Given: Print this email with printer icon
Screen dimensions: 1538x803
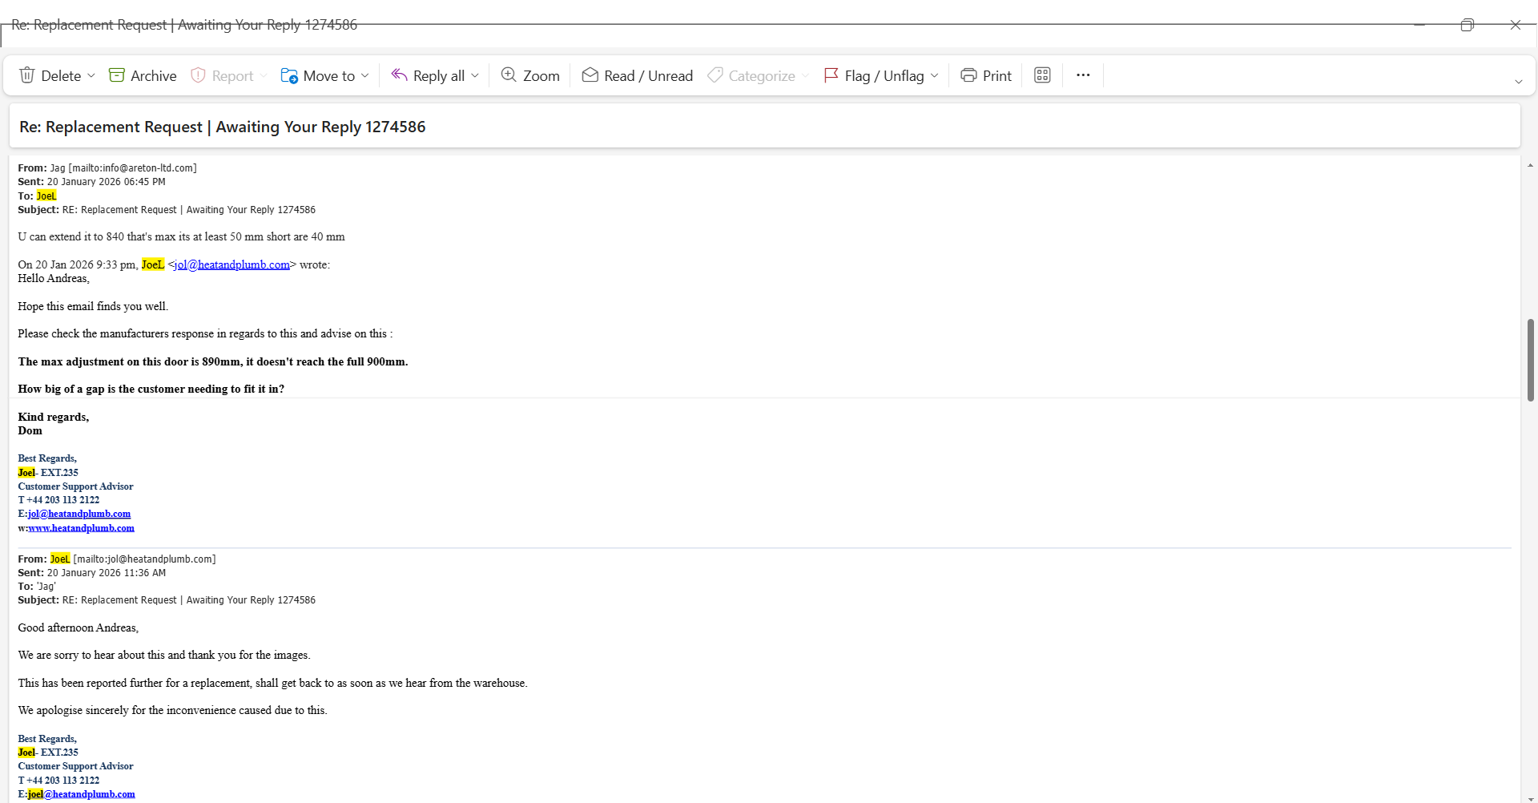Looking at the screenshot, I should click(986, 75).
